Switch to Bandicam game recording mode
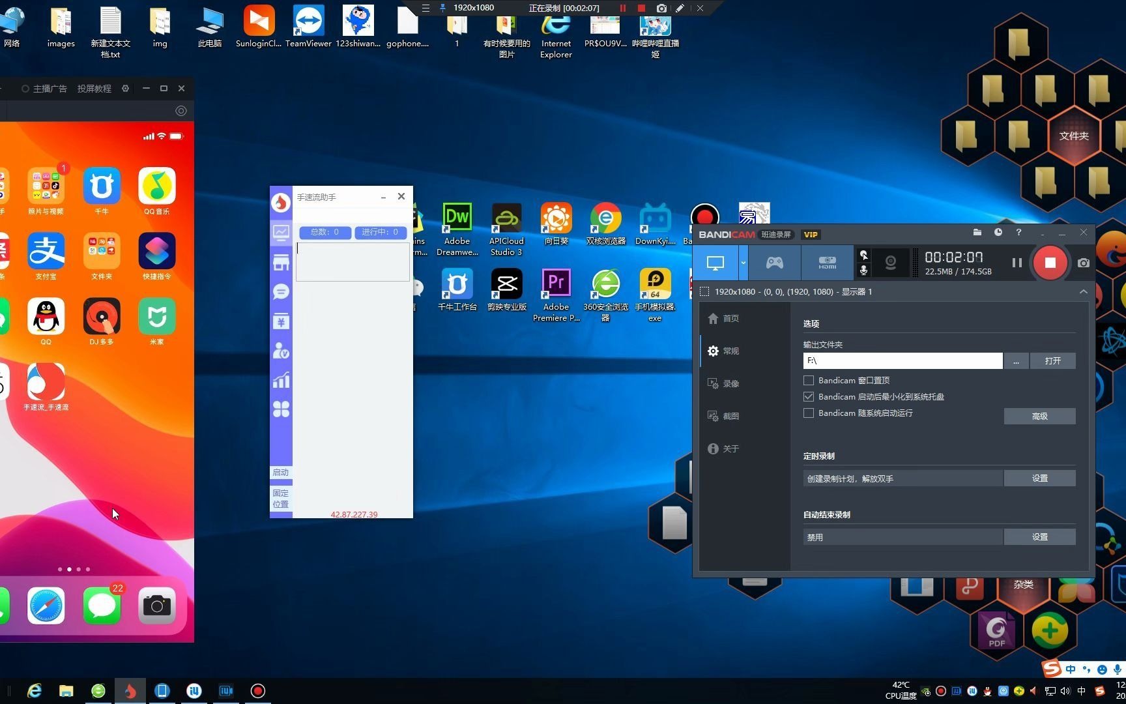 click(774, 263)
